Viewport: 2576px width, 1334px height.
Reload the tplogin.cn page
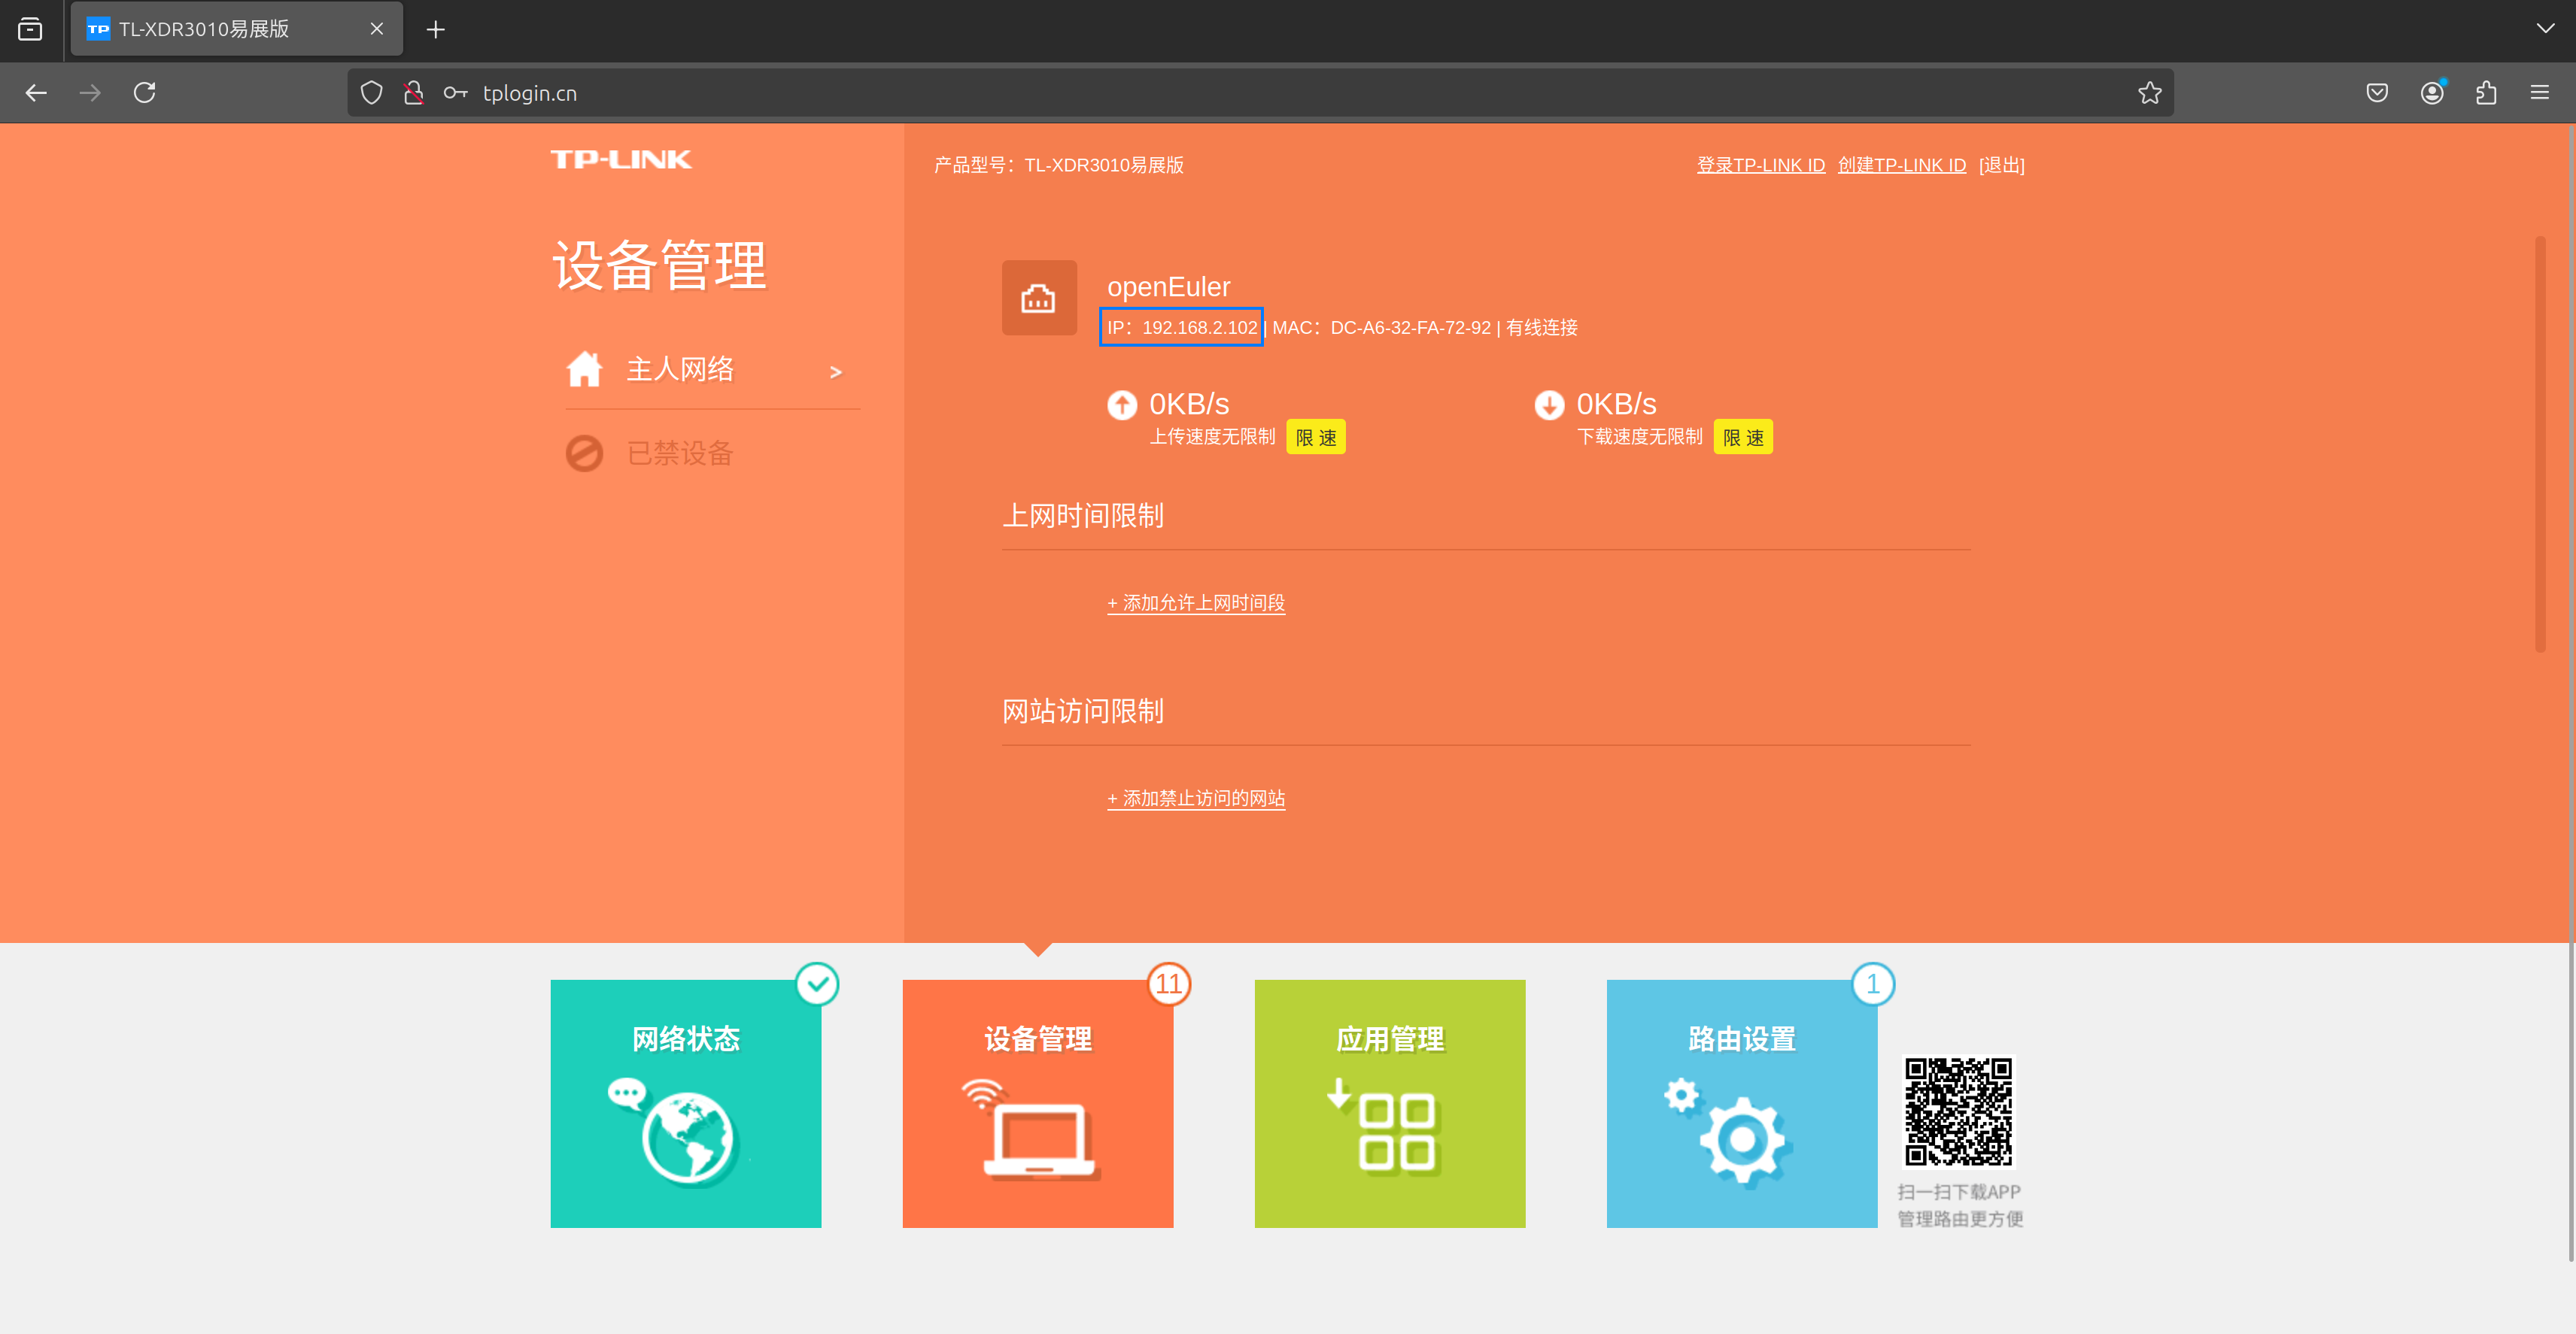(x=145, y=93)
